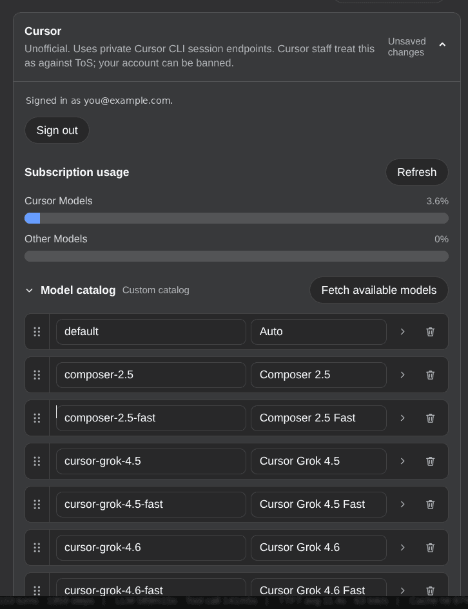
Task: Click the '0%' usage value
Action: point(442,239)
